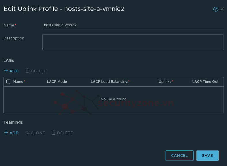227x166 pixels.
Task: Save the uplink profile with SAVE
Action: click(207, 156)
